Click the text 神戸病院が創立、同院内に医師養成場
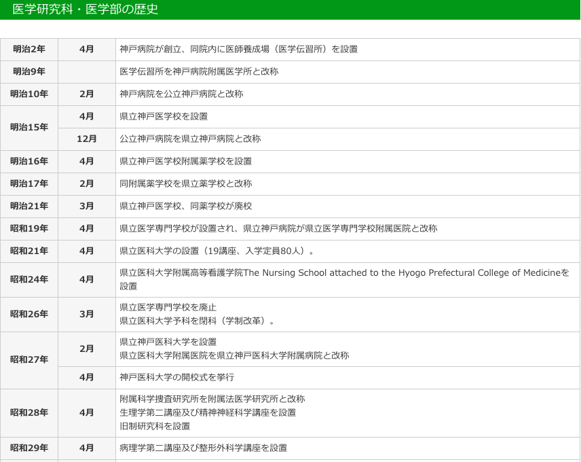581x462 pixels. click(239, 50)
